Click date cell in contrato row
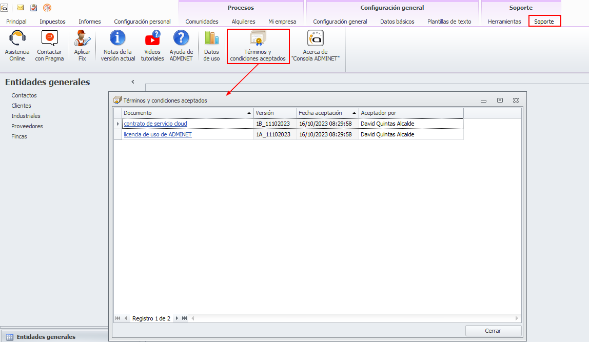The image size is (589, 342). pyautogui.click(x=327, y=124)
